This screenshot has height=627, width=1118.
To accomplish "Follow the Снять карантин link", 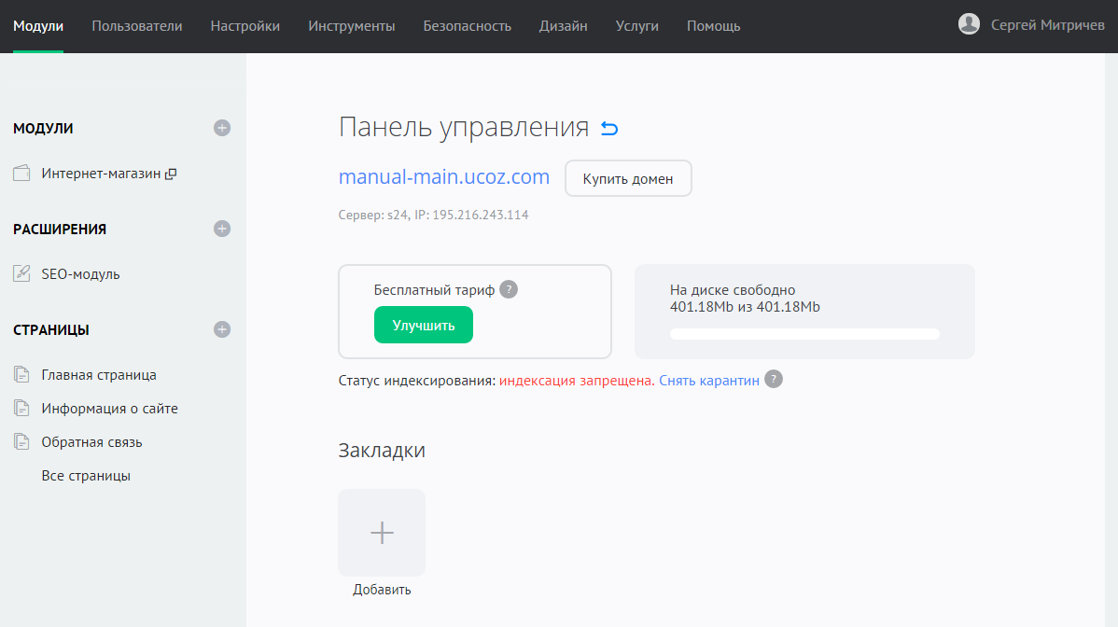I will (x=709, y=381).
